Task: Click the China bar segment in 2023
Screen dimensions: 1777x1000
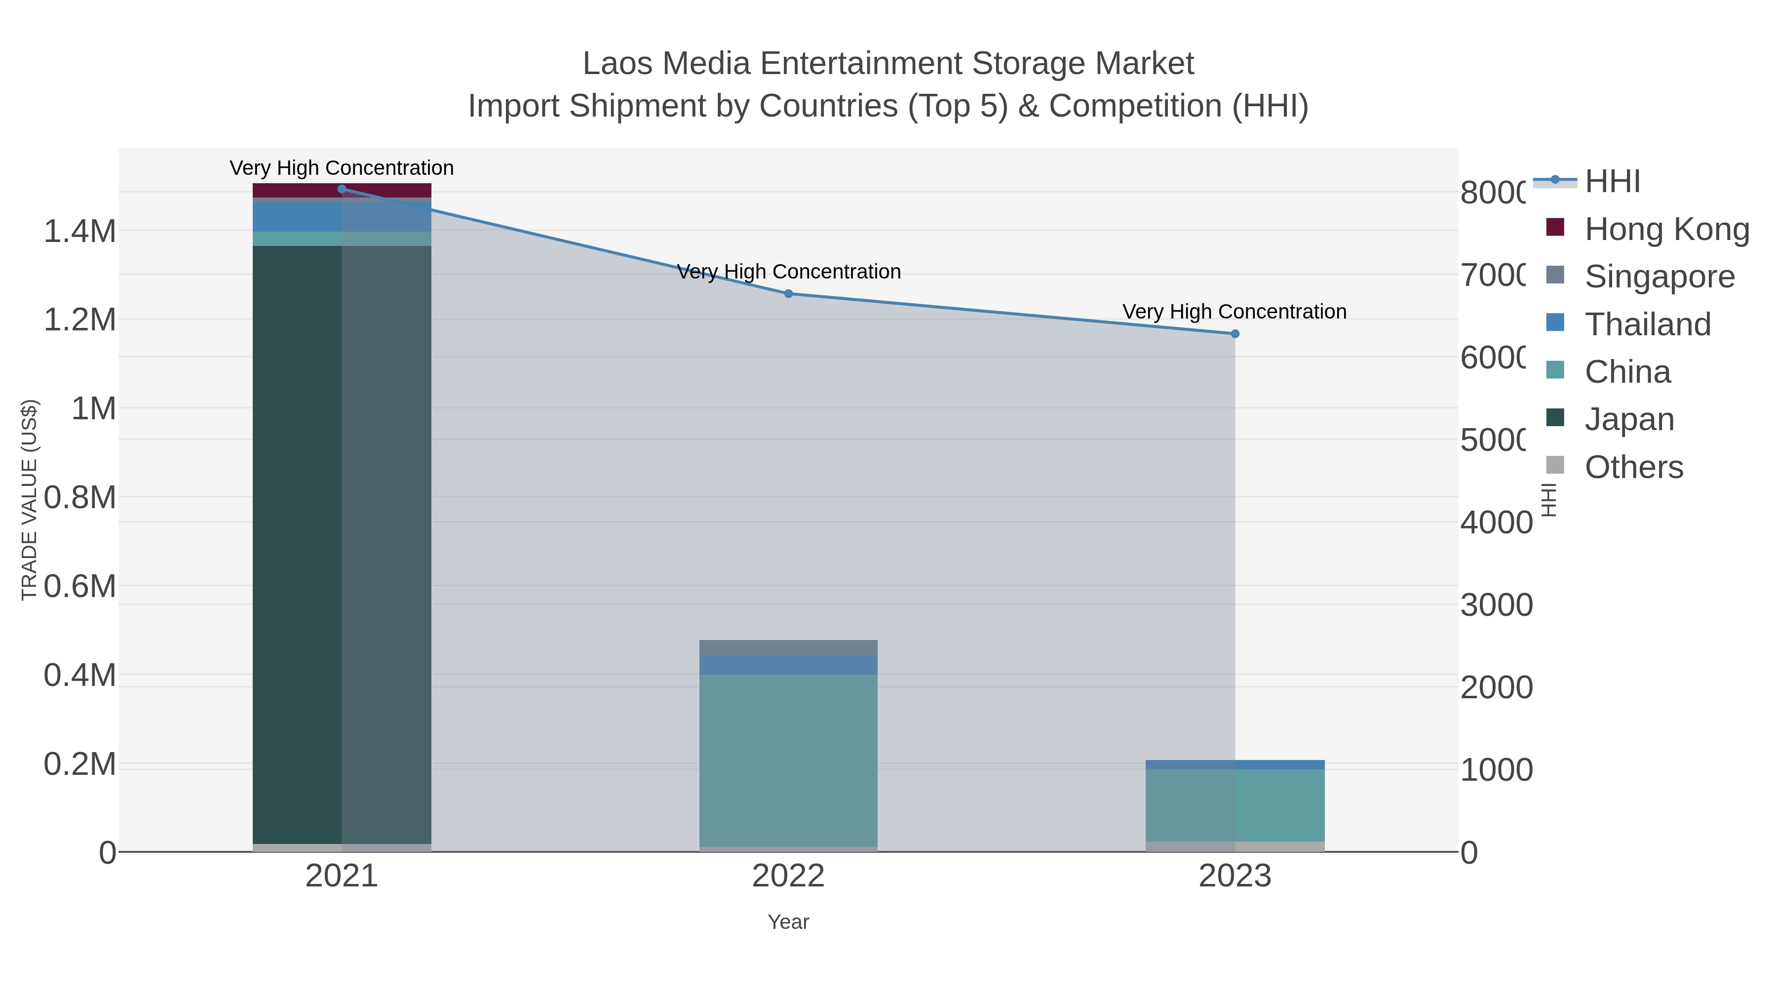Action: tap(1235, 805)
